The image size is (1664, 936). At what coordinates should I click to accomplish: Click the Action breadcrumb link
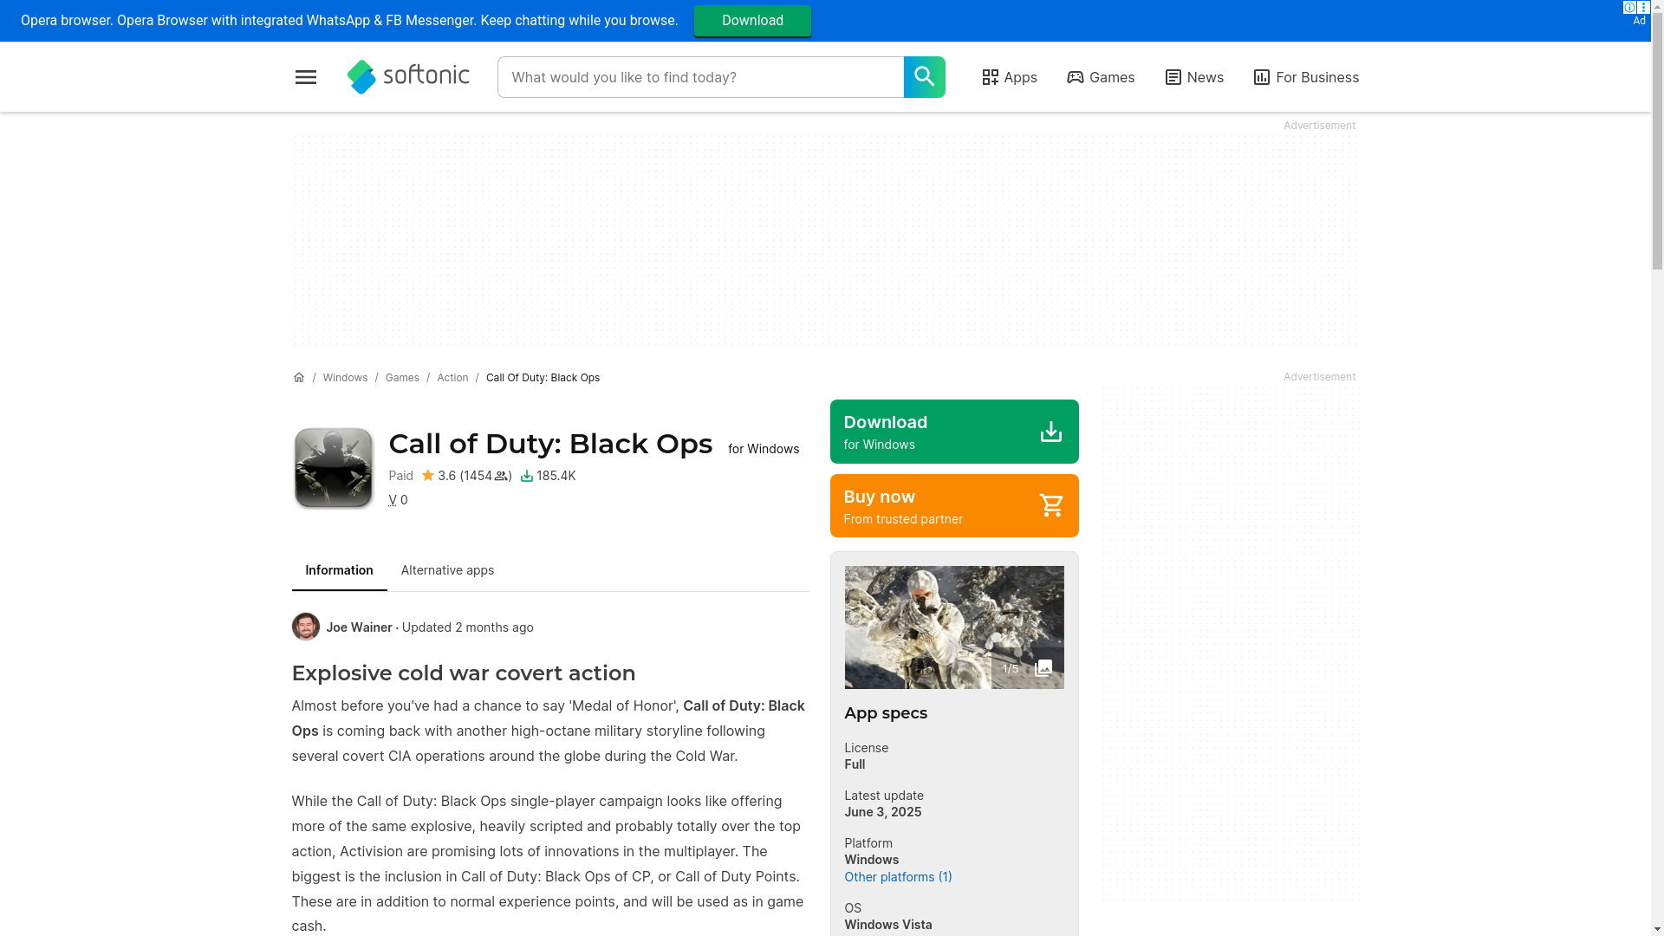(452, 377)
